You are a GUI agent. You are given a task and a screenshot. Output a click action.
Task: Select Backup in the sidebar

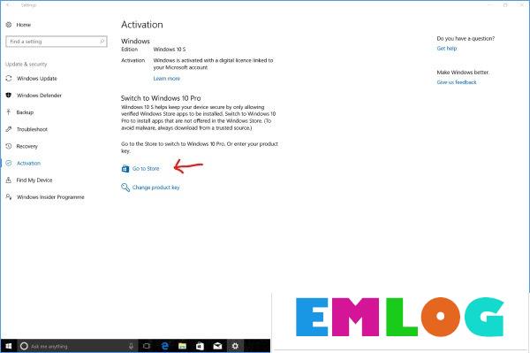(x=25, y=112)
